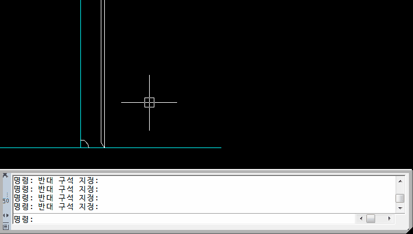413x234 pixels.
Task: Open the command window properties icon
Action: (x=6, y=226)
